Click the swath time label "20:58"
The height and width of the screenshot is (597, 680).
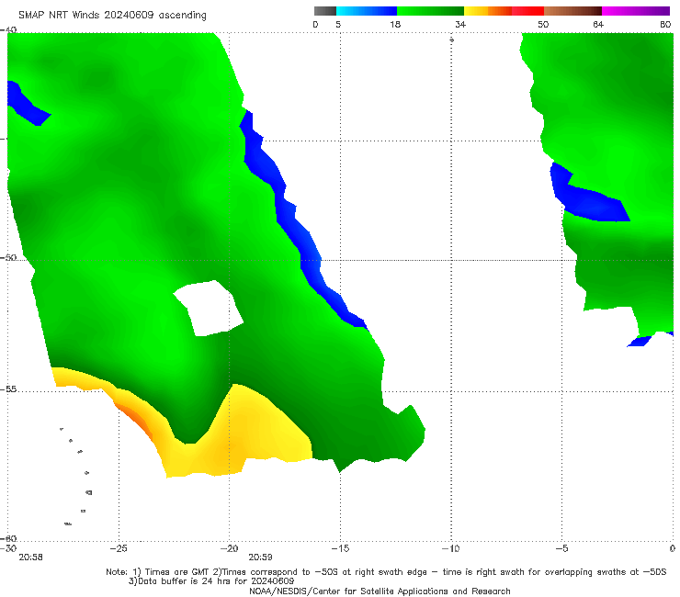coord(30,558)
